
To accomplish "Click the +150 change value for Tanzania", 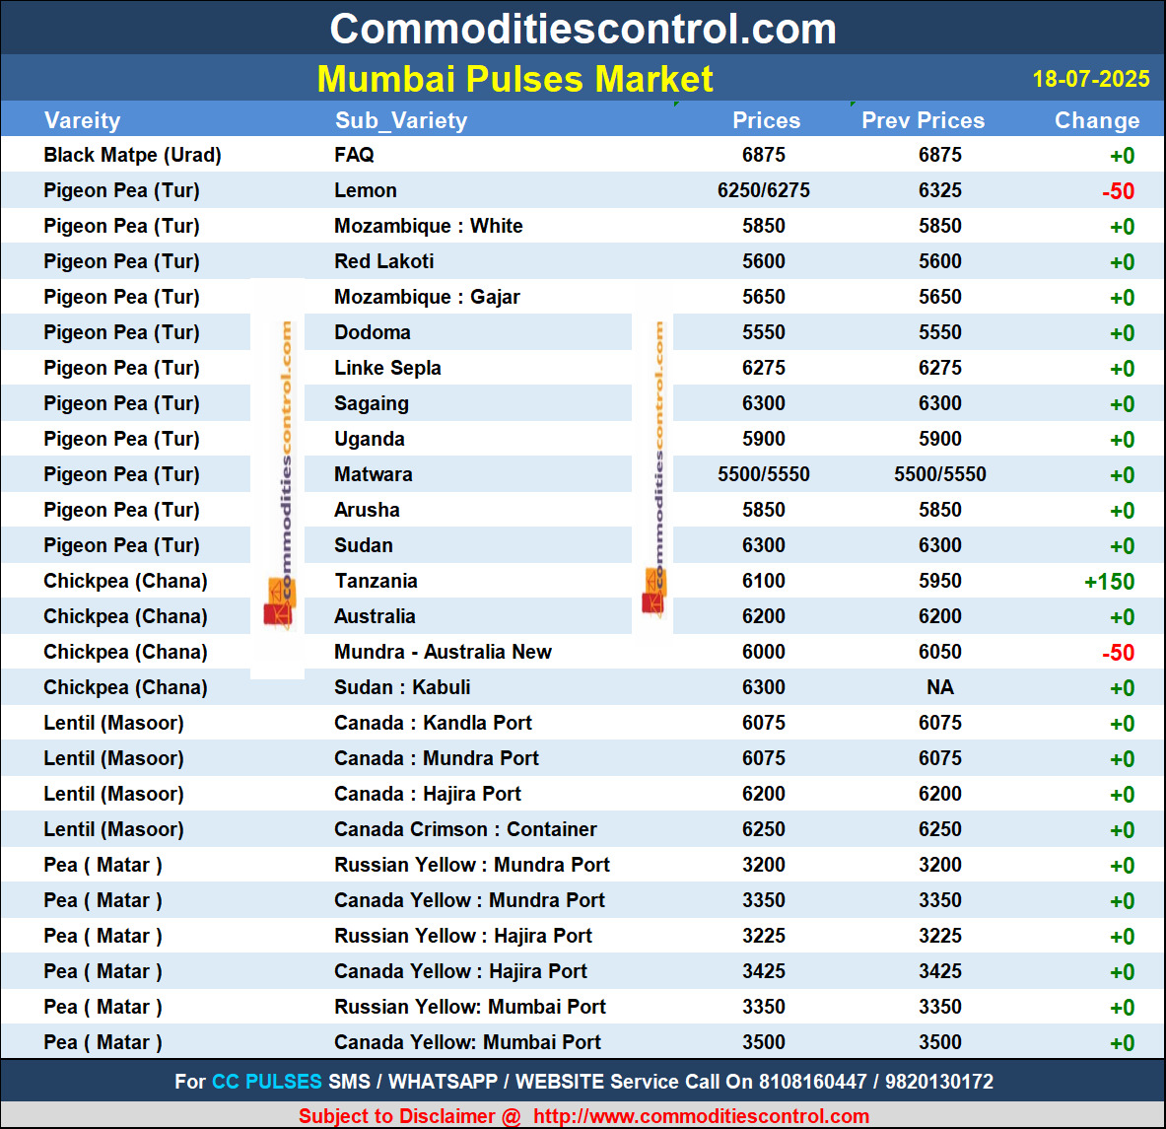I will [x=1109, y=582].
